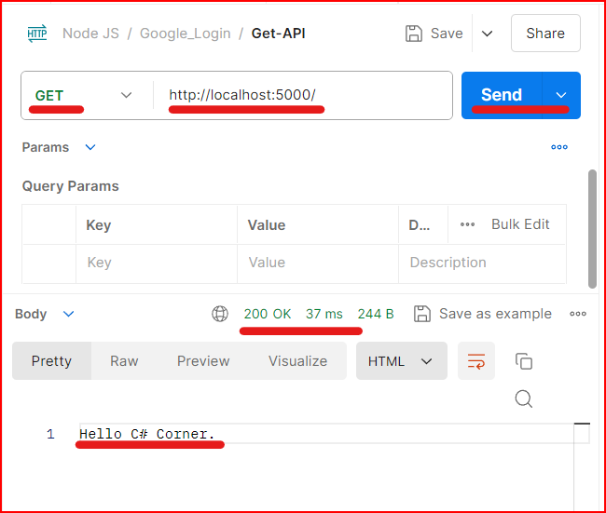Click the request pane vertical scrollbar
The width and height of the screenshot is (606, 513).
click(592, 228)
